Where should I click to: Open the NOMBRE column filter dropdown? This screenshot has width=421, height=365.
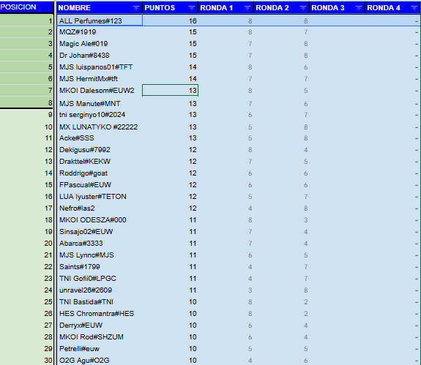(136, 8)
